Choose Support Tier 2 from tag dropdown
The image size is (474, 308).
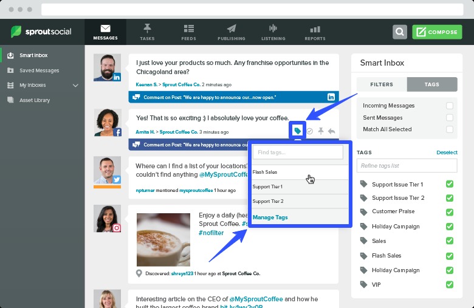[268, 201]
